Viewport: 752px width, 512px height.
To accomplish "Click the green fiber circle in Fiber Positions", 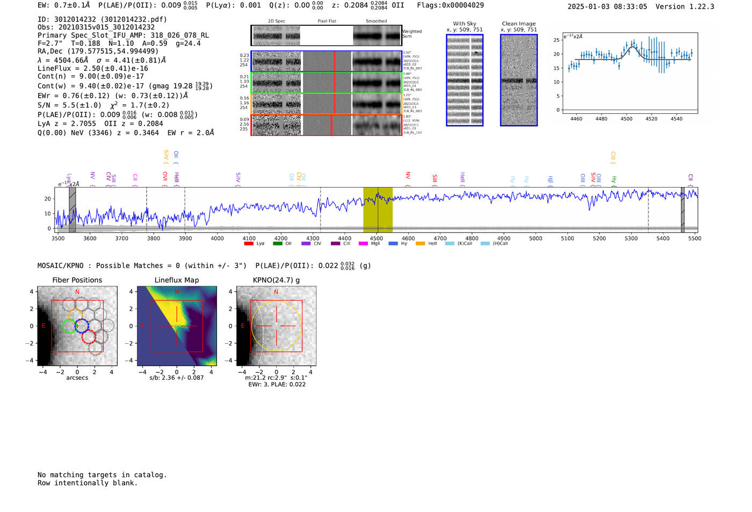I will pos(69,326).
